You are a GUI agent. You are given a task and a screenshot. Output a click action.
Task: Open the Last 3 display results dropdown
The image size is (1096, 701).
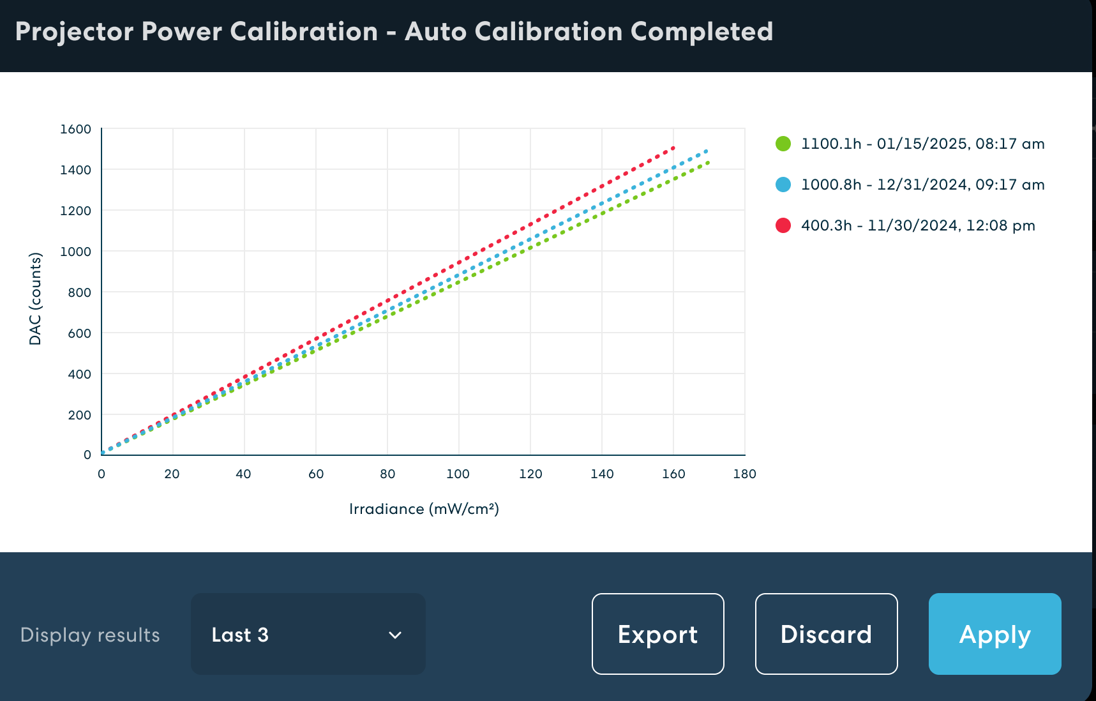click(308, 634)
